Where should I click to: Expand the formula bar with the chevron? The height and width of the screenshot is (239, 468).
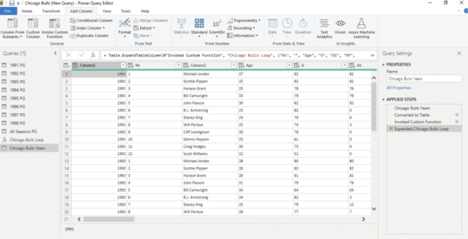(373, 55)
